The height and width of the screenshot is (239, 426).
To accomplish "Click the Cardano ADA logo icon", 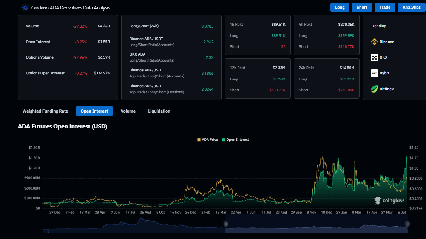I will pos(25,8).
